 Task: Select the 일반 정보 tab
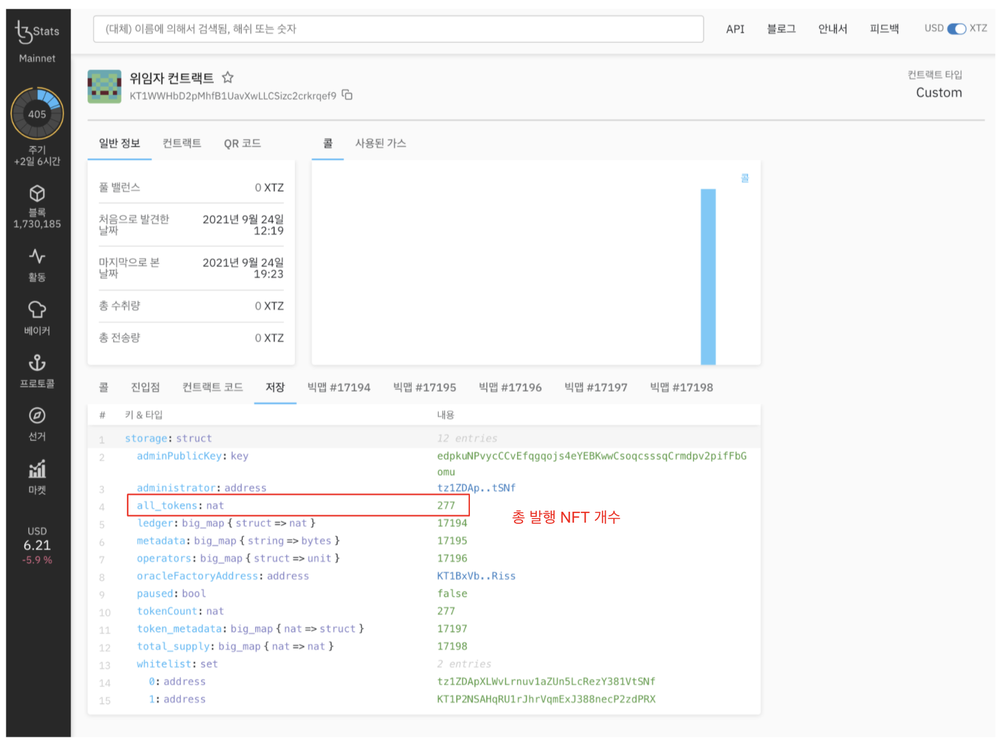[x=119, y=143]
